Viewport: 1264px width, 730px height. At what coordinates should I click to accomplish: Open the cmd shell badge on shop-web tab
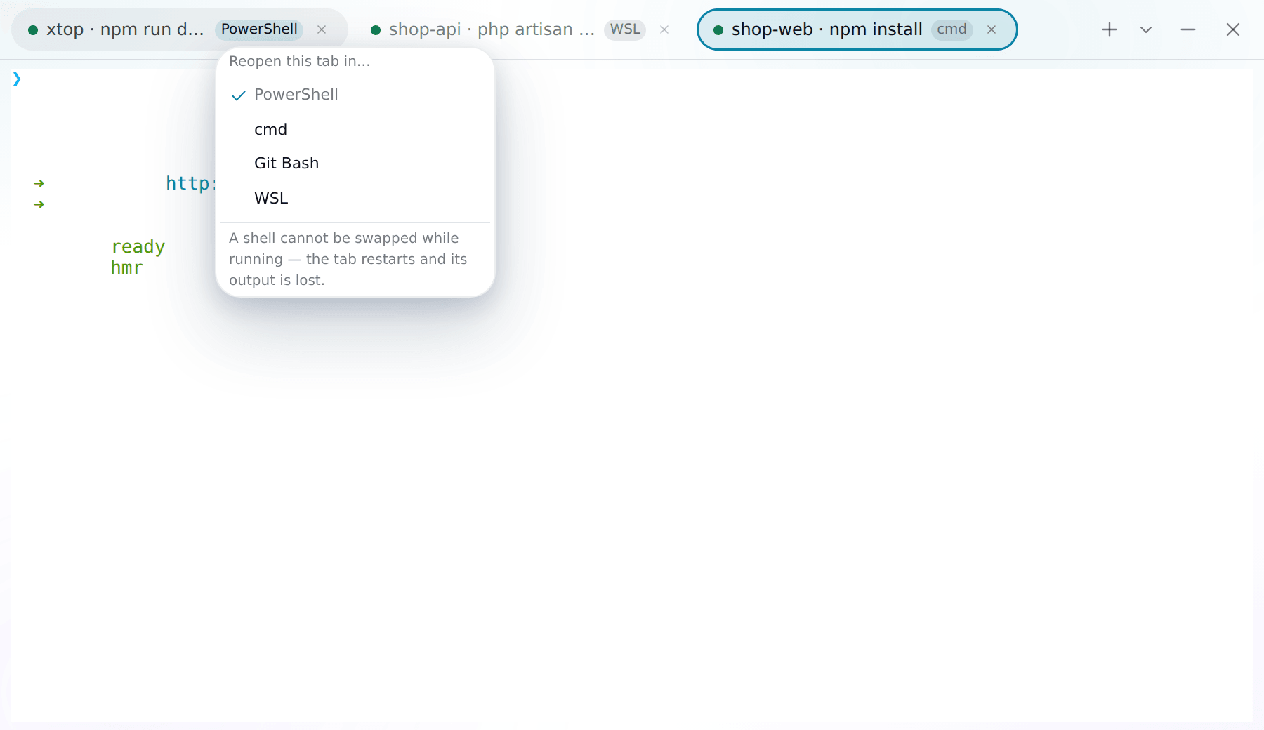click(x=952, y=29)
